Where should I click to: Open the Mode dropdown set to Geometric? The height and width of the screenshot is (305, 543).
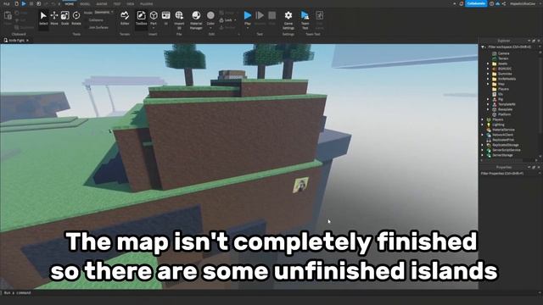(x=104, y=12)
